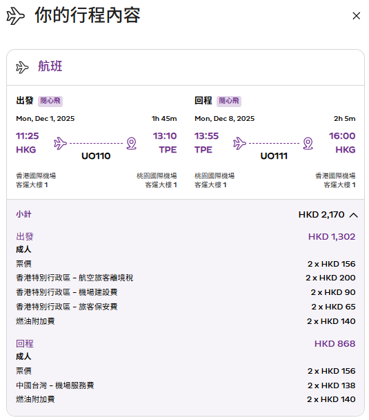Click departure date Mon, Dec 1, 2025
Viewport: 369px width, 420px height.
pos(46,119)
